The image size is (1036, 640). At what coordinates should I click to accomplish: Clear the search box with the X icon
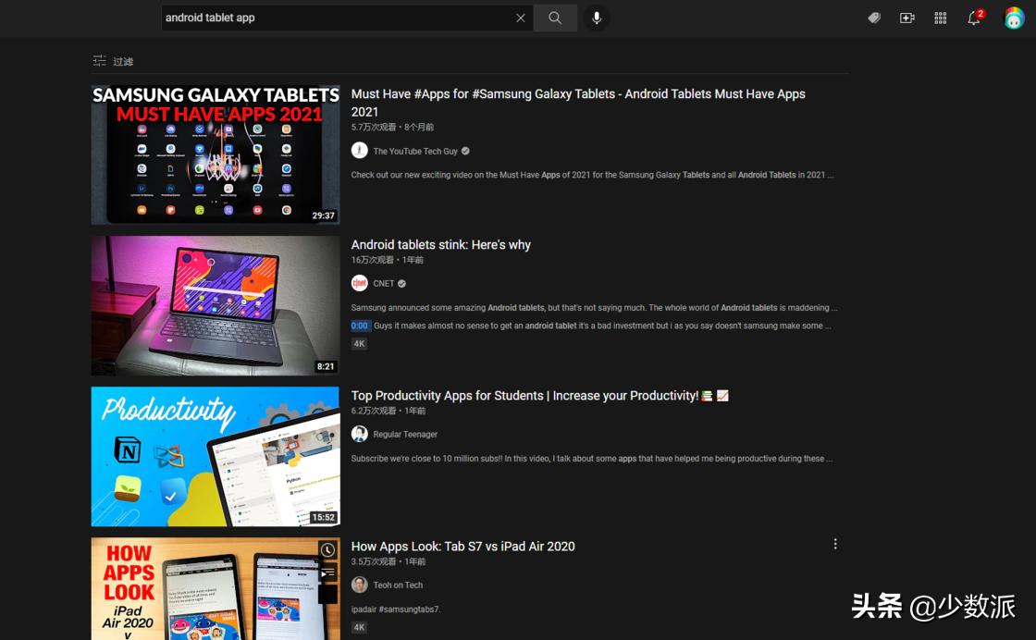coord(521,18)
